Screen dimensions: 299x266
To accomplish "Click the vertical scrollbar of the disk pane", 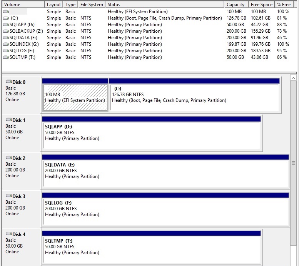I will pos(294,163).
